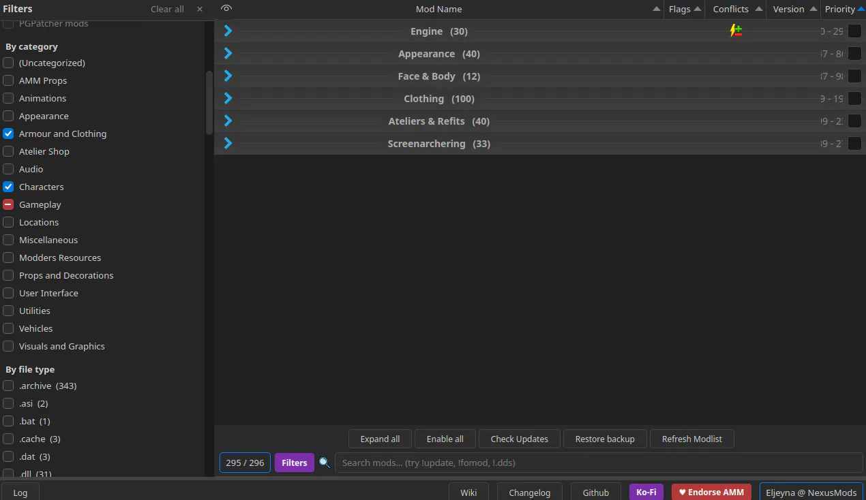Click the magnifier icon beside search box
866x500 pixels.
pyautogui.click(x=325, y=463)
